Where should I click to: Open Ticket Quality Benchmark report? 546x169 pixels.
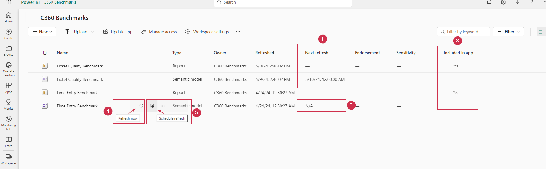pyautogui.click(x=80, y=66)
